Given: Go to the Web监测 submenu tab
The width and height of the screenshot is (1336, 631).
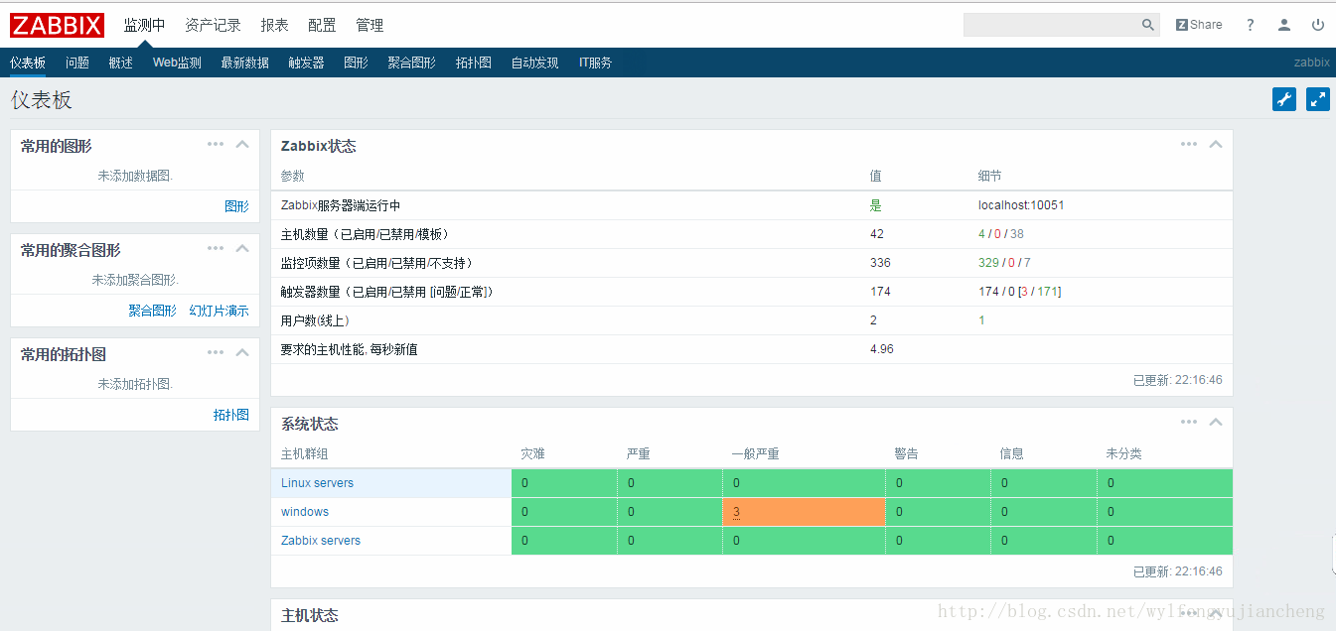Looking at the screenshot, I should point(177,63).
